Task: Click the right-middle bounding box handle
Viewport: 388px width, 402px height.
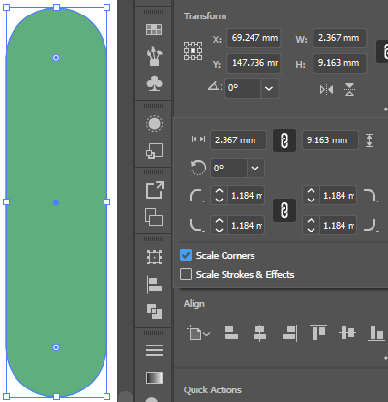Action: point(107,201)
